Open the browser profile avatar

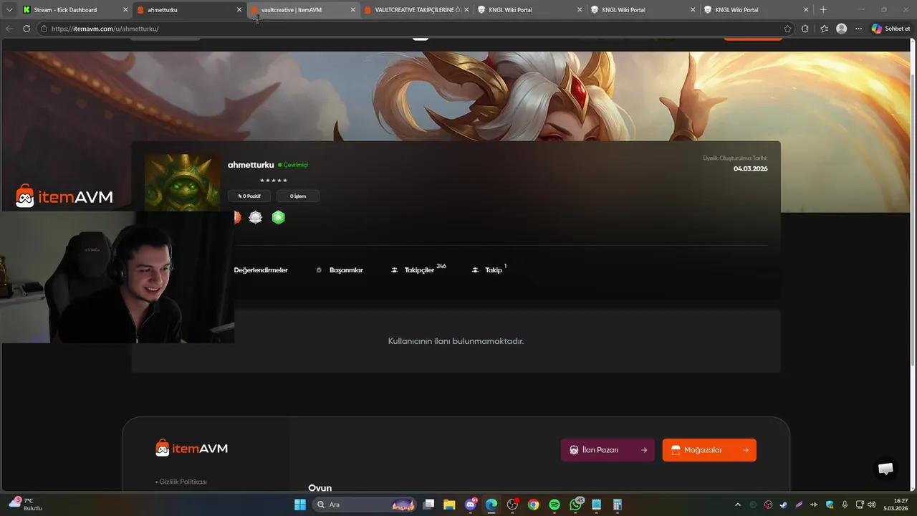(x=842, y=29)
